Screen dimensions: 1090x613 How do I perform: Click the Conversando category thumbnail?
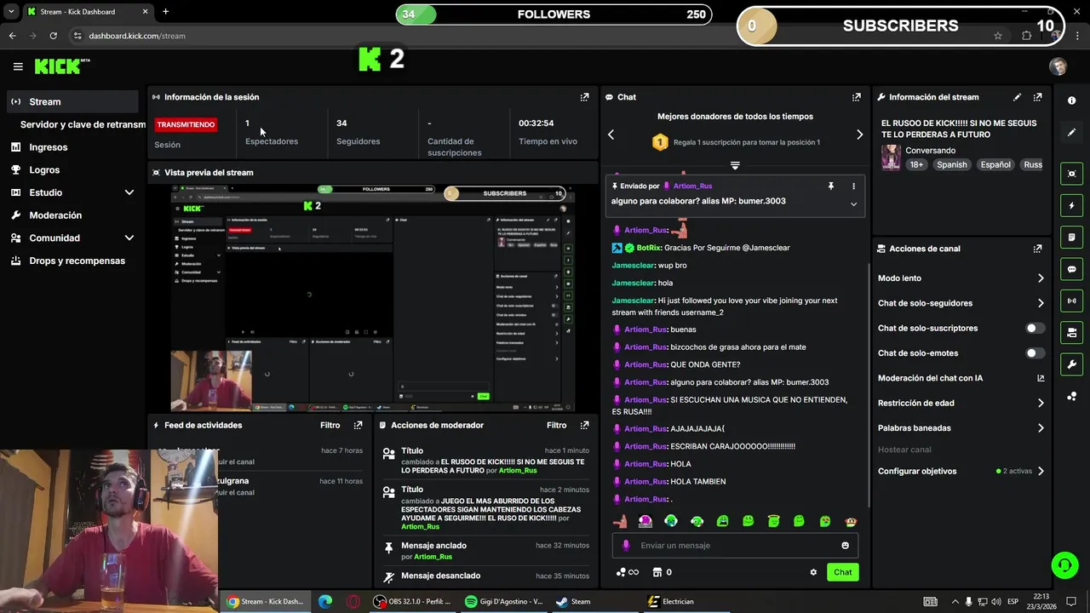click(891, 158)
